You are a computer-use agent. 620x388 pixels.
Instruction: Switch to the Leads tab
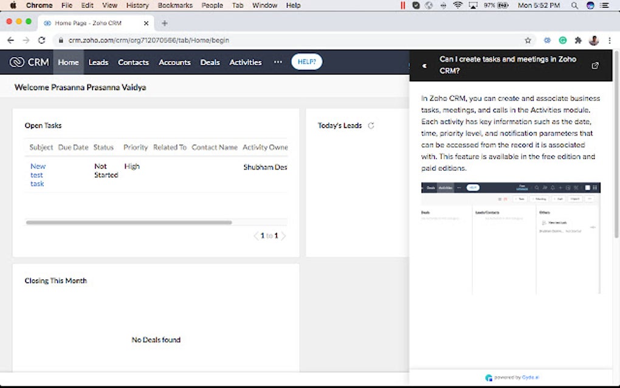pos(98,61)
